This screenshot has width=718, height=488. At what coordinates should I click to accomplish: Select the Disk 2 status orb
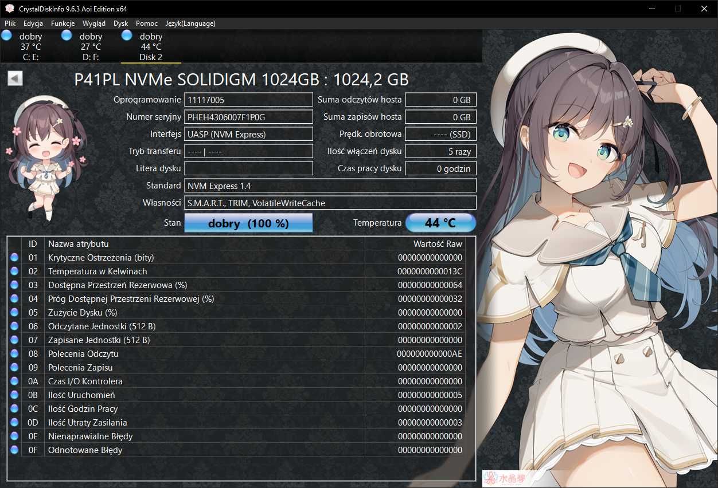click(127, 36)
